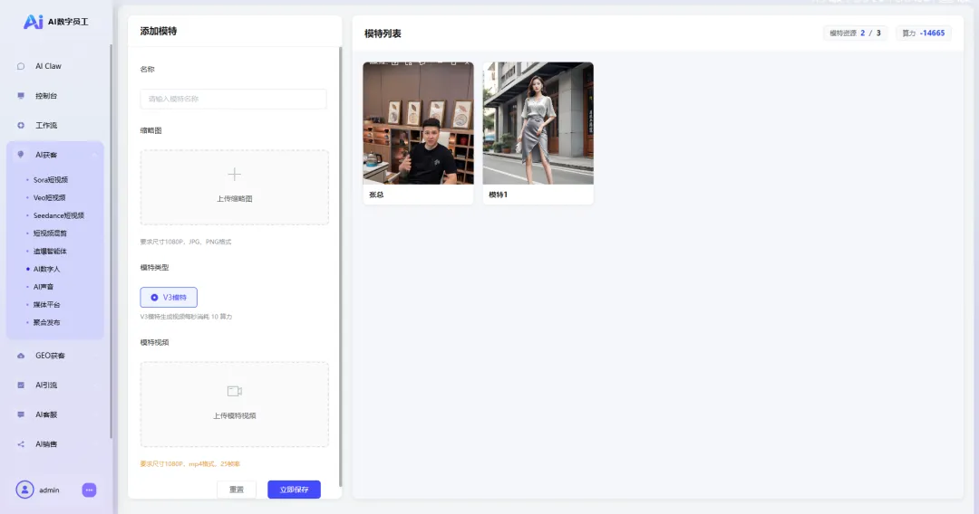Click the 模特视频 field label
The height and width of the screenshot is (514, 979).
tap(155, 343)
